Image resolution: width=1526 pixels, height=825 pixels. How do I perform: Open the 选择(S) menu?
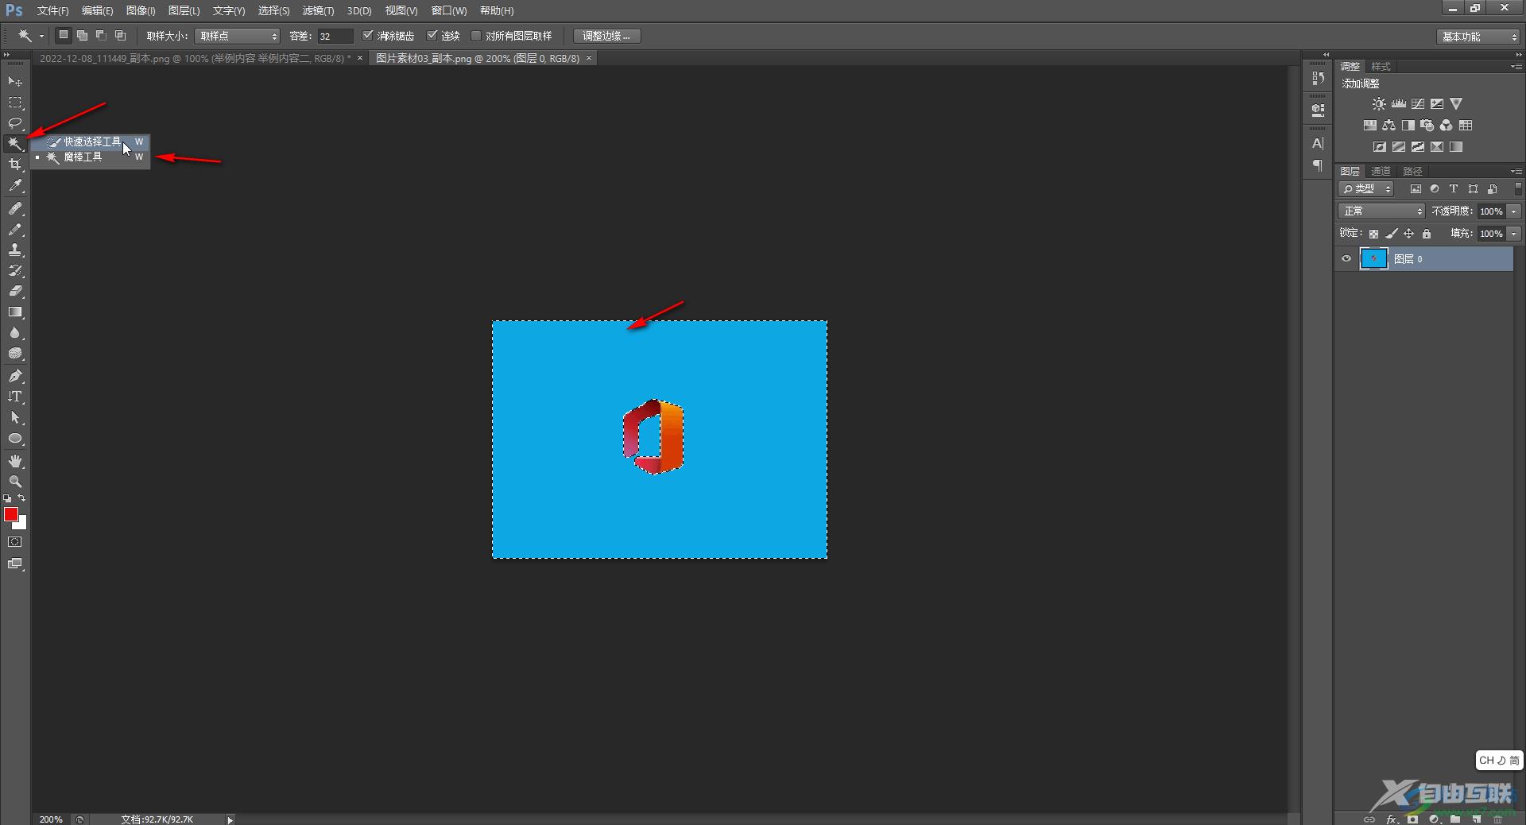(273, 11)
